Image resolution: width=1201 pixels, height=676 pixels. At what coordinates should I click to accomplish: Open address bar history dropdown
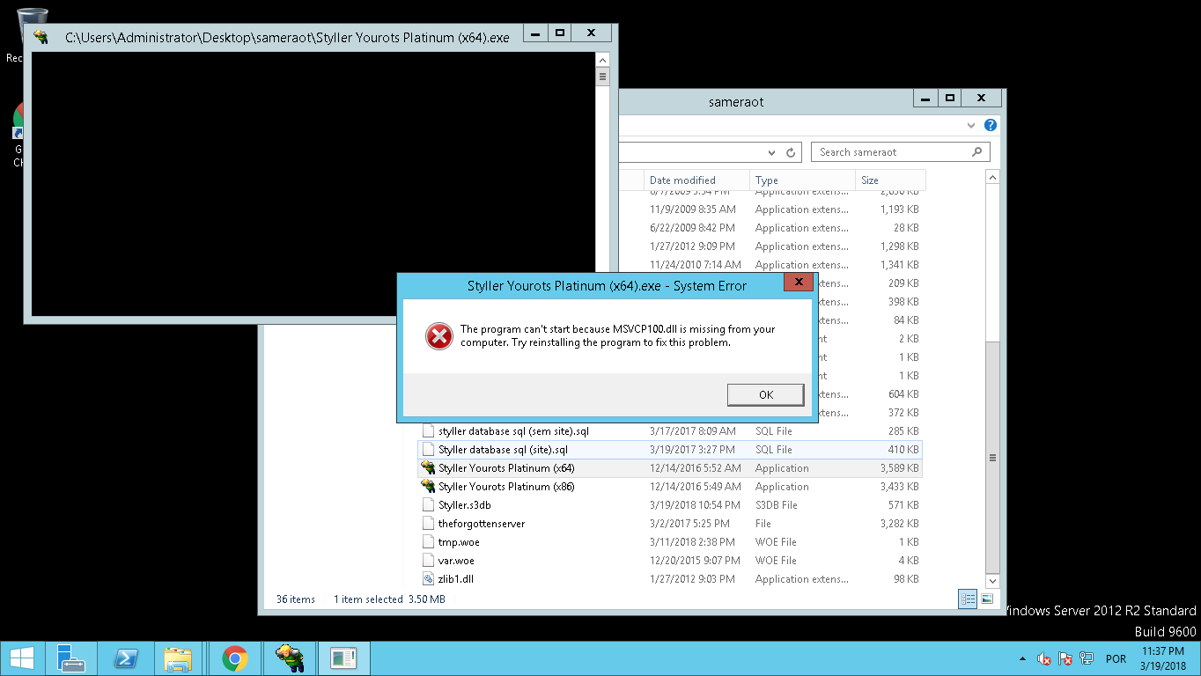click(x=772, y=152)
